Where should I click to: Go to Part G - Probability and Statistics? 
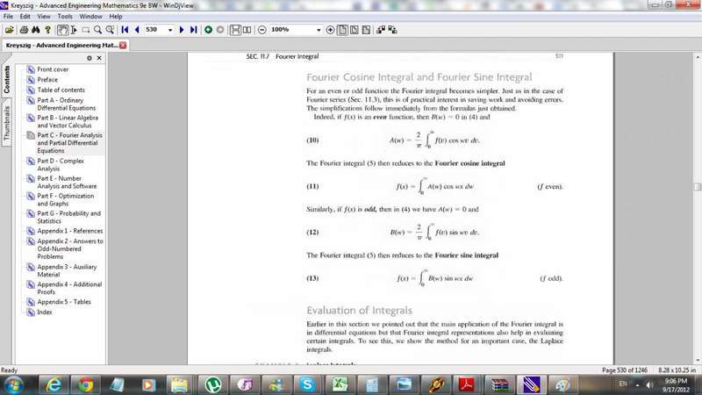[x=69, y=217]
